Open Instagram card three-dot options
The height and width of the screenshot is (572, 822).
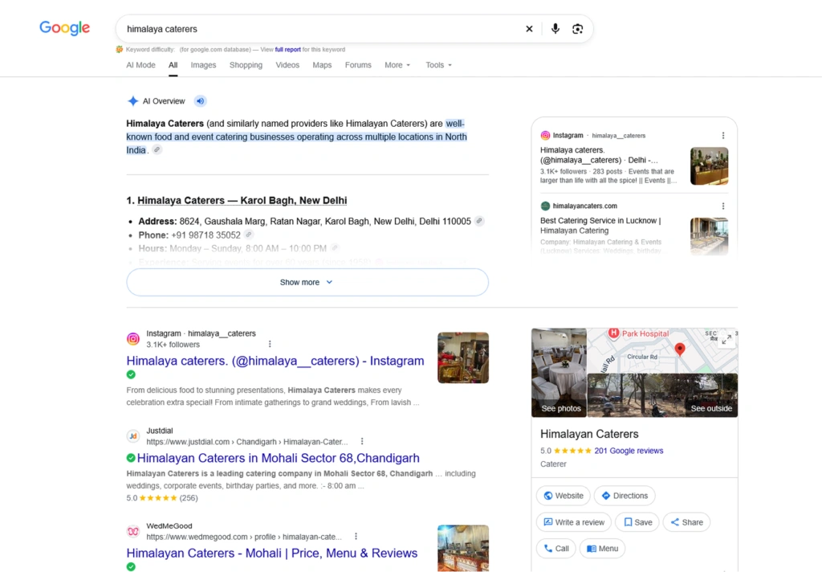tap(723, 136)
